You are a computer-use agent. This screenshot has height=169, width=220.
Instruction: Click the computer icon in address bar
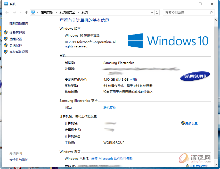click(x=33, y=12)
